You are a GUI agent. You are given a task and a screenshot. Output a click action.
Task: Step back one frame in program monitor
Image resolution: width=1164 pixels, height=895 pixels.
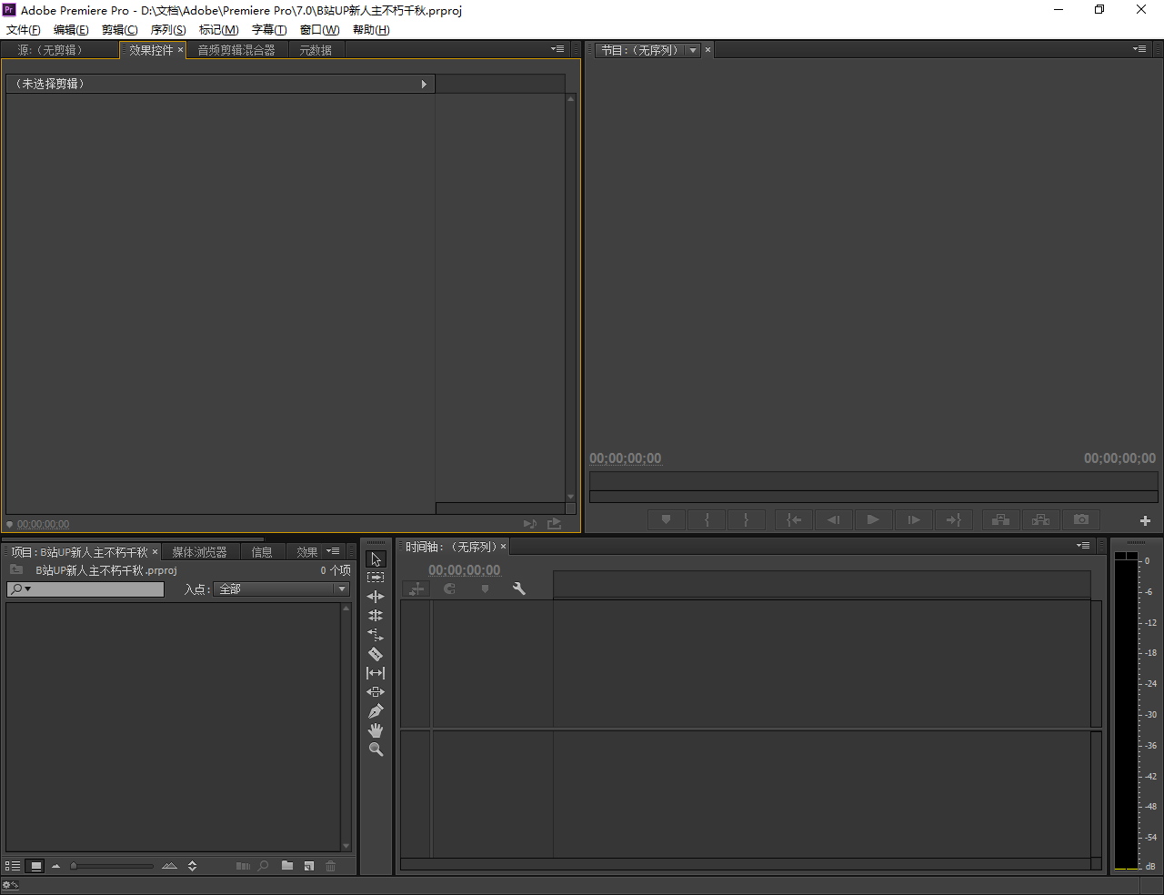pyautogui.click(x=833, y=519)
